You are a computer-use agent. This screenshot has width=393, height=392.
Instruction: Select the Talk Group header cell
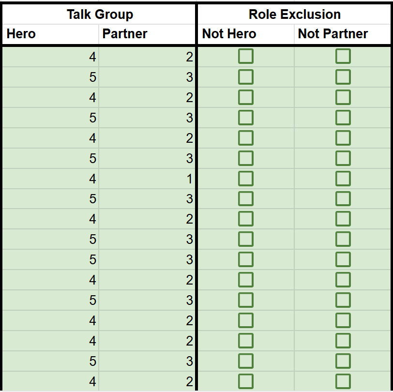click(x=100, y=14)
